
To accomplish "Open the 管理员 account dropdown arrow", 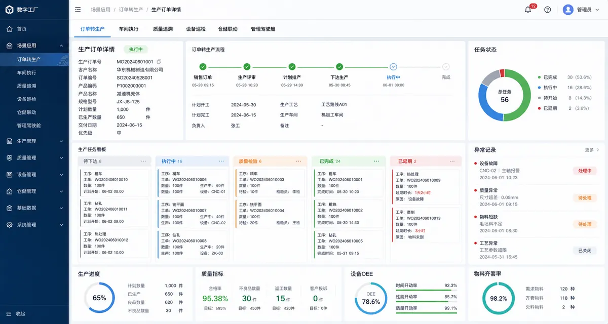I will (x=597, y=10).
